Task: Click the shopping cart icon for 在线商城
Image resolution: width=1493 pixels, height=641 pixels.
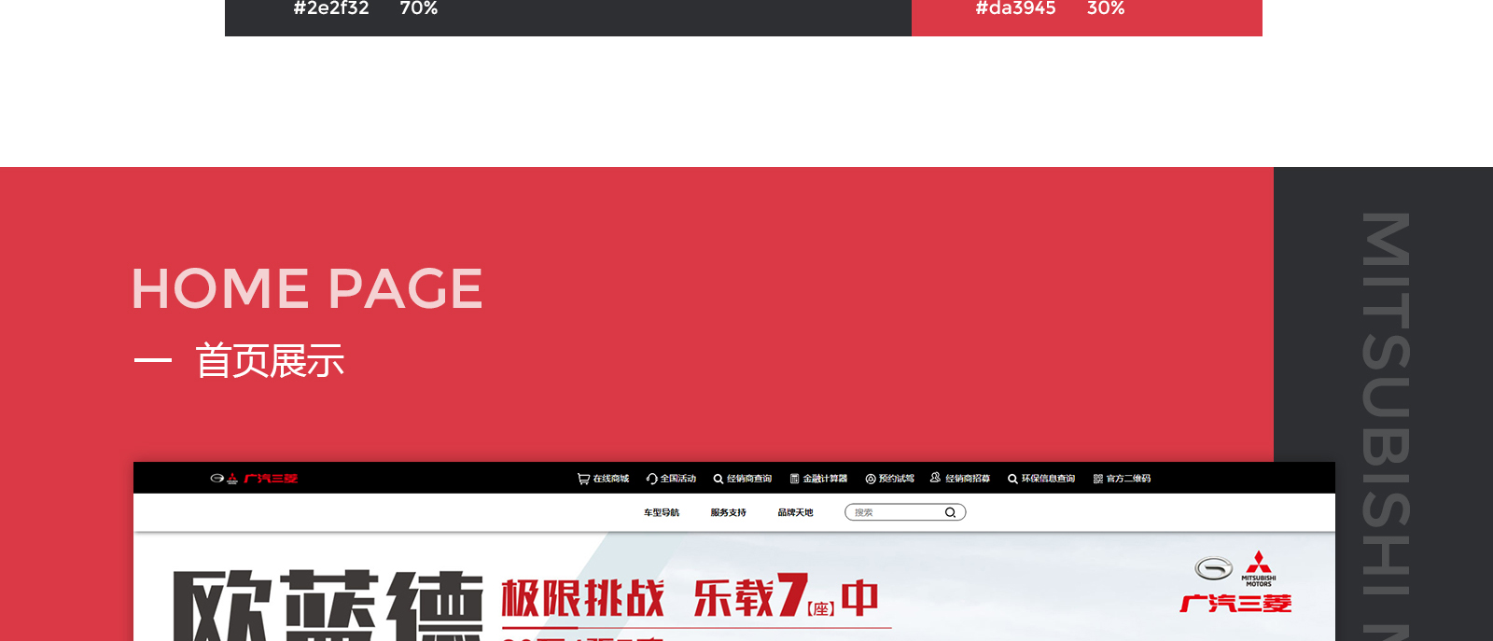Action: tap(583, 479)
